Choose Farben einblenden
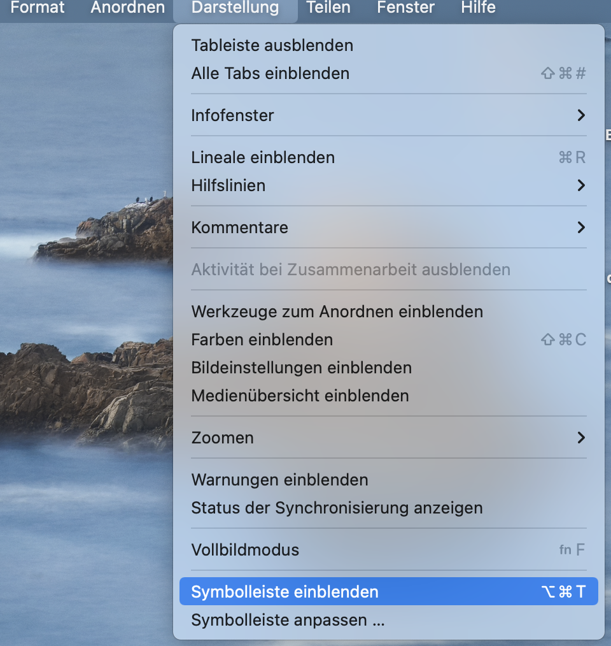611x646 pixels. point(389,340)
